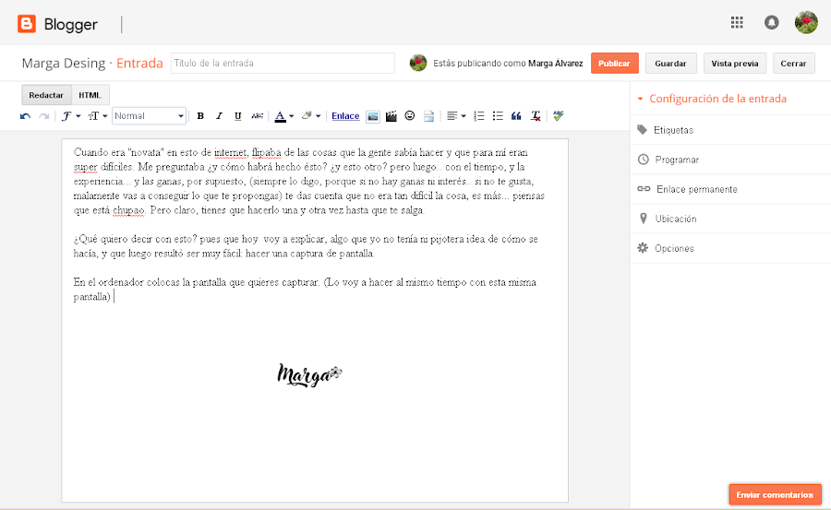Click the Marga signature image

[x=309, y=375]
